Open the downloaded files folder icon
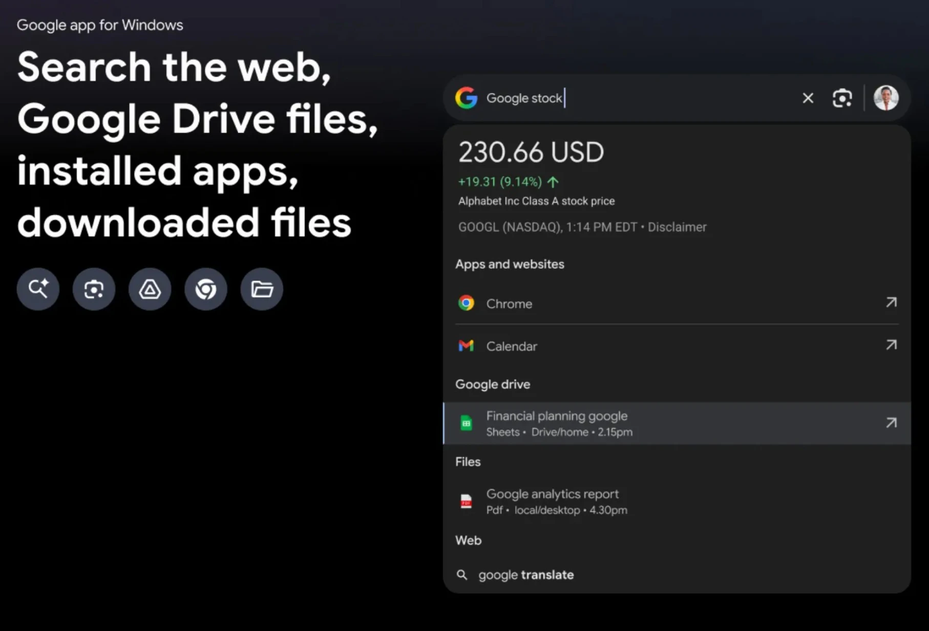929x631 pixels. [261, 289]
